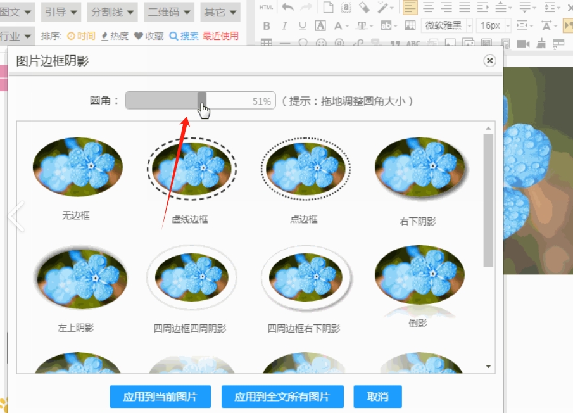
Task: Click the text border icon
Action: pyautogui.click(x=320, y=25)
